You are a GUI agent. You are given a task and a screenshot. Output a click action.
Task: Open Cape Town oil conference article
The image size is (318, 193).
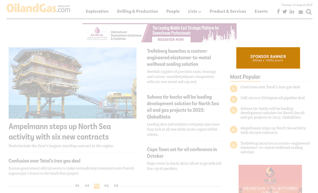[x=182, y=153]
